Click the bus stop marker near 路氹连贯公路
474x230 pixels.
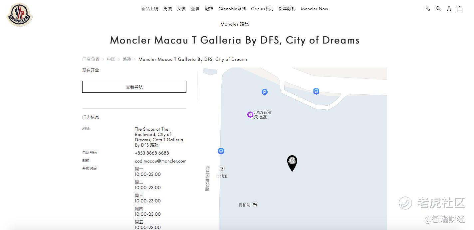click(x=221, y=151)
